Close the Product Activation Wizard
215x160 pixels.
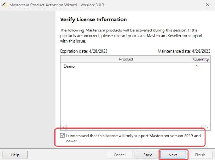pos(207,5)
